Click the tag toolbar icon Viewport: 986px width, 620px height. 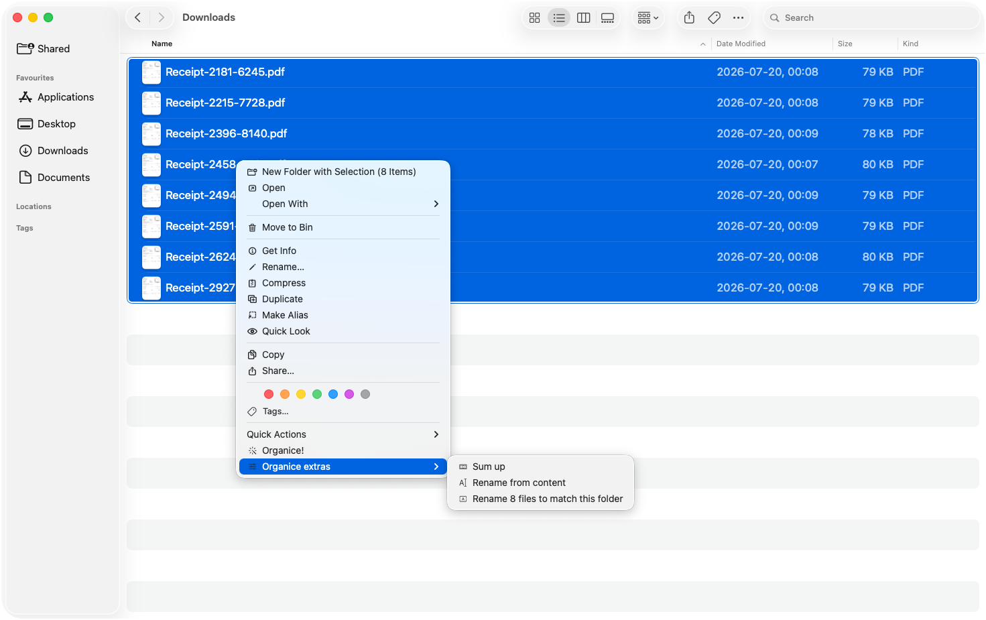pyautogui.click(x=714, y=18)
